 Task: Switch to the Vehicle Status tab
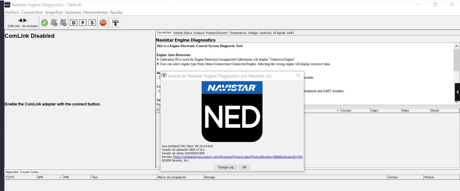click(182, 33)
